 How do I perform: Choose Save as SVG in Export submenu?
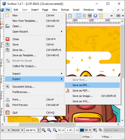92,101
